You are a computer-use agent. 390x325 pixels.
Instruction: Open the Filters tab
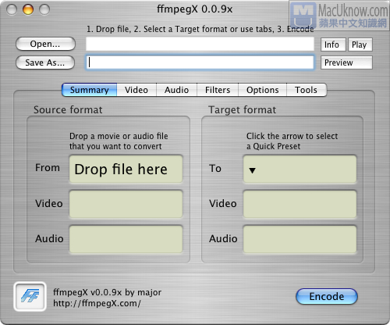point(218,90)
